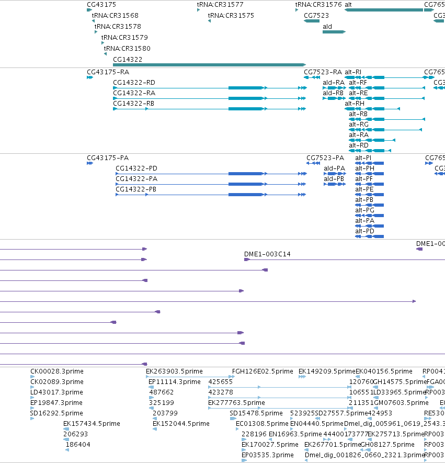
Task: Select the ald-RA transcript label
Action: pos(334,82)
